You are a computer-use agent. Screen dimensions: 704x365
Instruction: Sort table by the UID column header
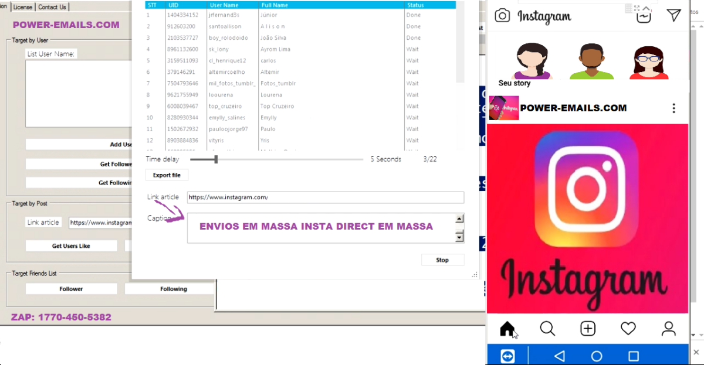coord(187,5)
